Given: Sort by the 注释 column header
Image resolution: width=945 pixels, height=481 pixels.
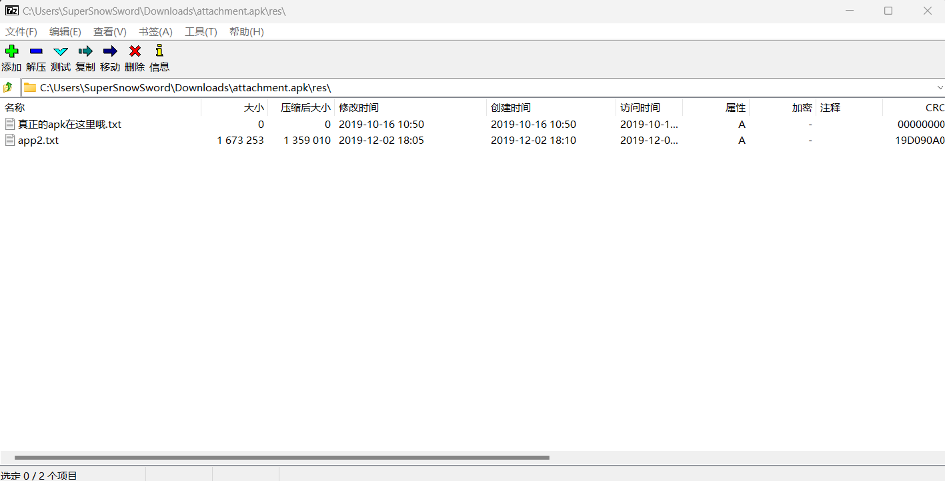Looking at the screenshot, I should pyautogui.click(x=849, y=107).
